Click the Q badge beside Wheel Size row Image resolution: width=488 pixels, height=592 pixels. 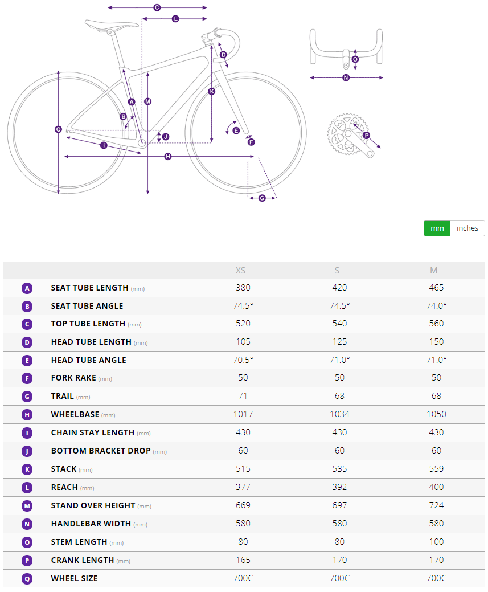pyautogui.click(x=27, y=579)
